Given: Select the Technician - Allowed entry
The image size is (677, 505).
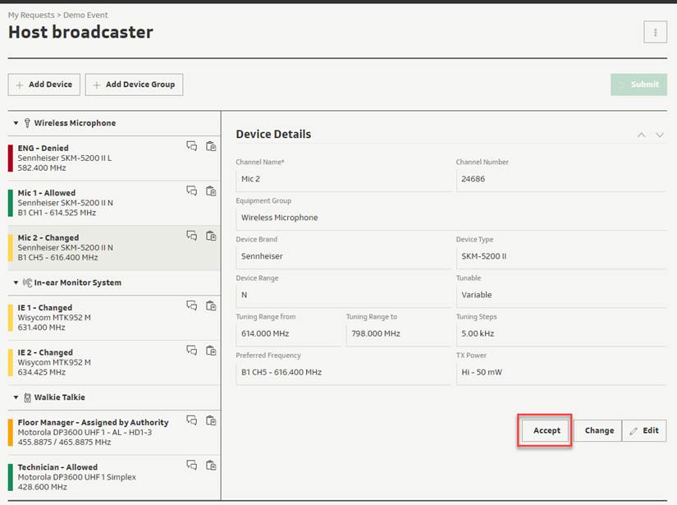Looking at the screenshot, I should point(114,477).
